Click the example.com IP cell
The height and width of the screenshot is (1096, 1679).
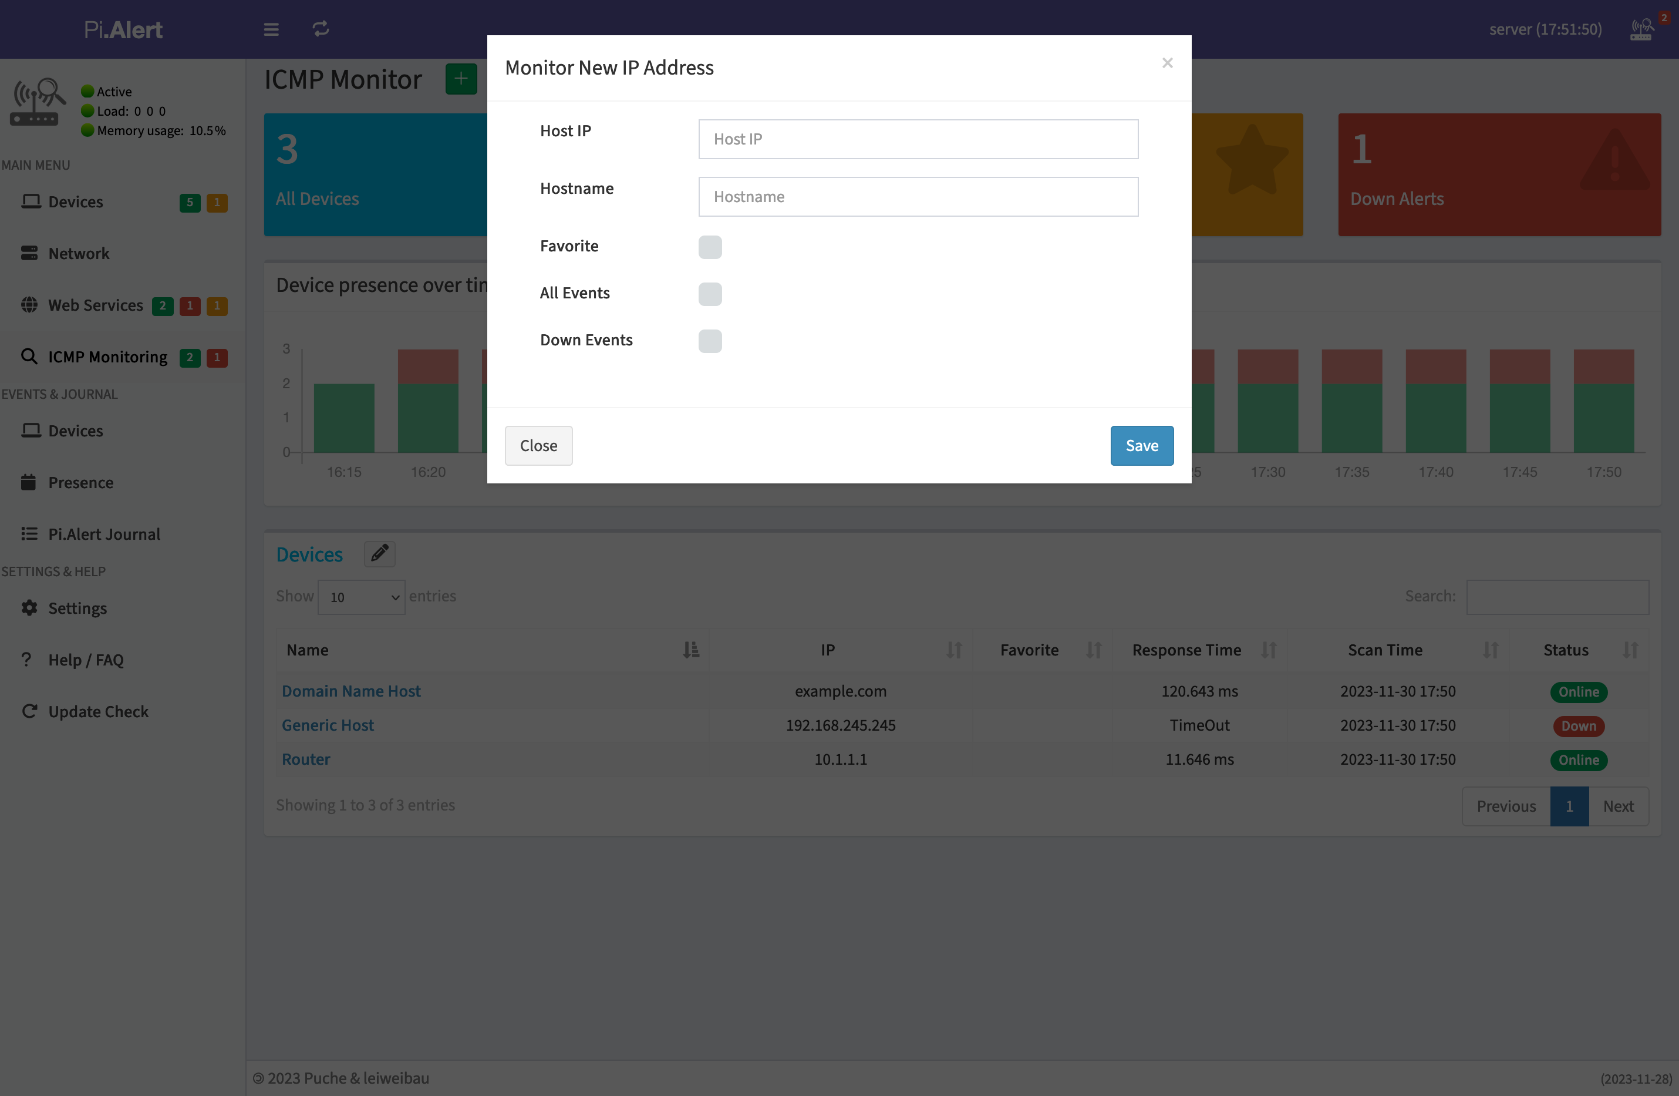point(840,691)
